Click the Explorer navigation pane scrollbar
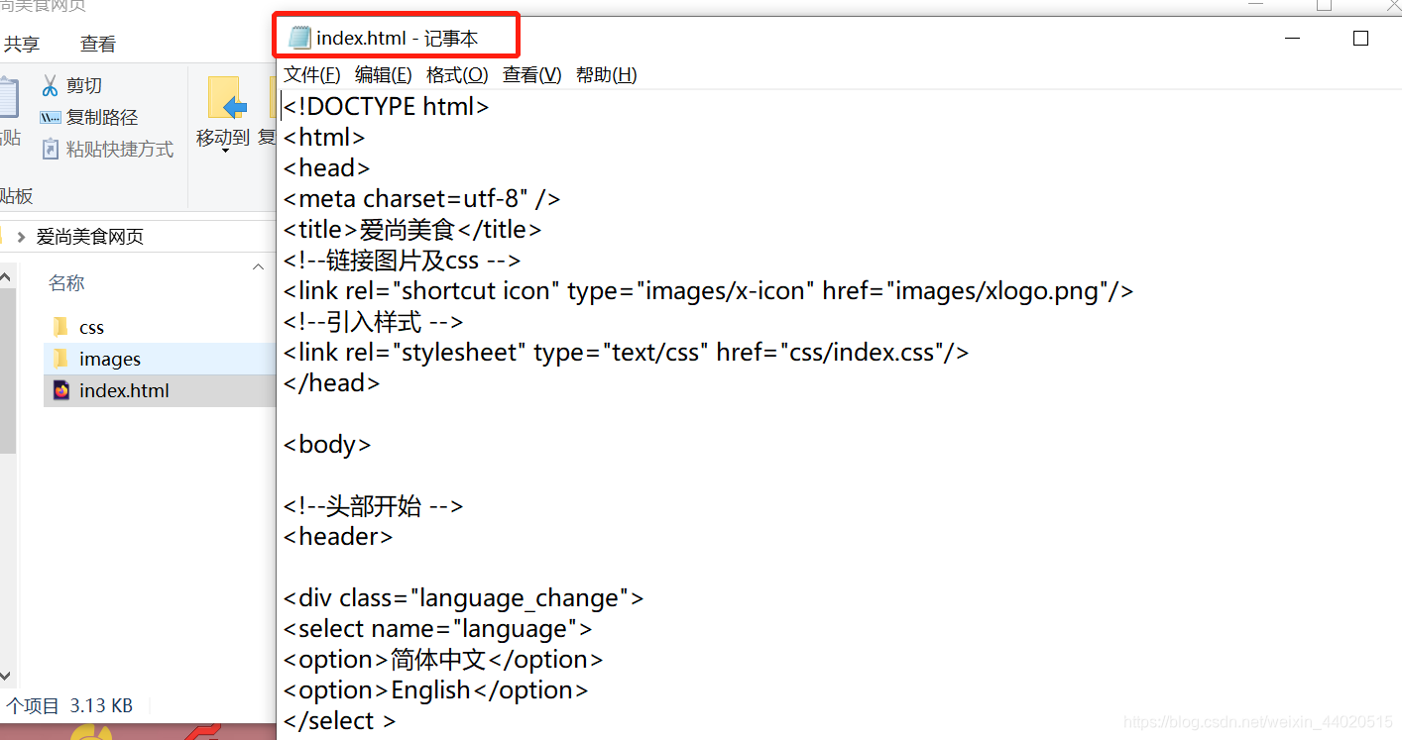The image size is (1402, 740). point(8,371)
